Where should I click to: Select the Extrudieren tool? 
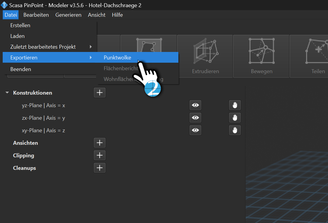point(205,56)
